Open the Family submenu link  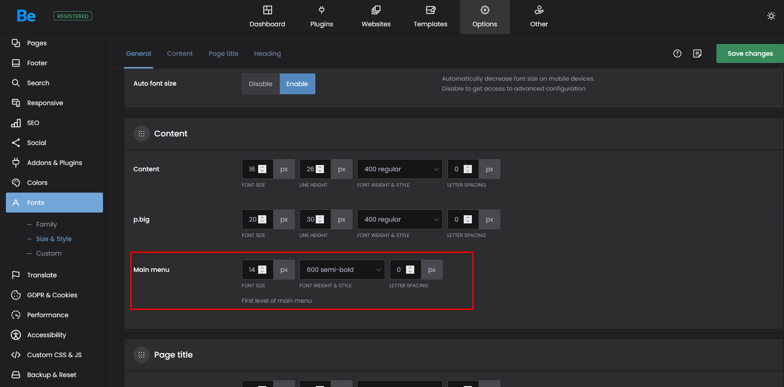pyautogui.click(x=46, y=224)
